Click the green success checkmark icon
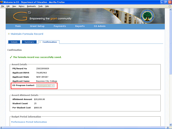172x129 pixels. coord(11,57)
